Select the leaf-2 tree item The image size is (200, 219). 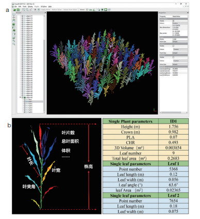[30, 104]
